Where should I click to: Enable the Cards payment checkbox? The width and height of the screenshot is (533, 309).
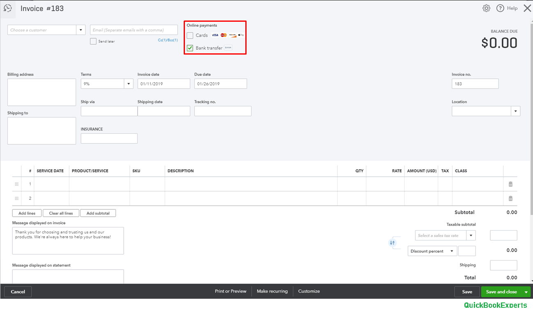coord(189,35)
